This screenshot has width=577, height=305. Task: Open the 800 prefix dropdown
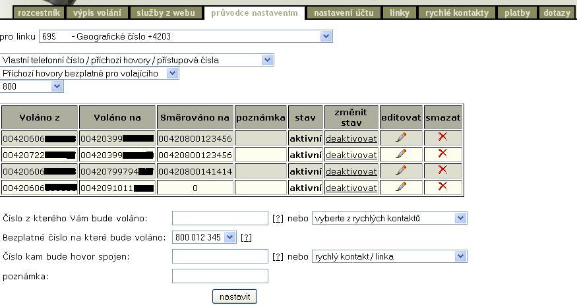[x=32, y=86]
